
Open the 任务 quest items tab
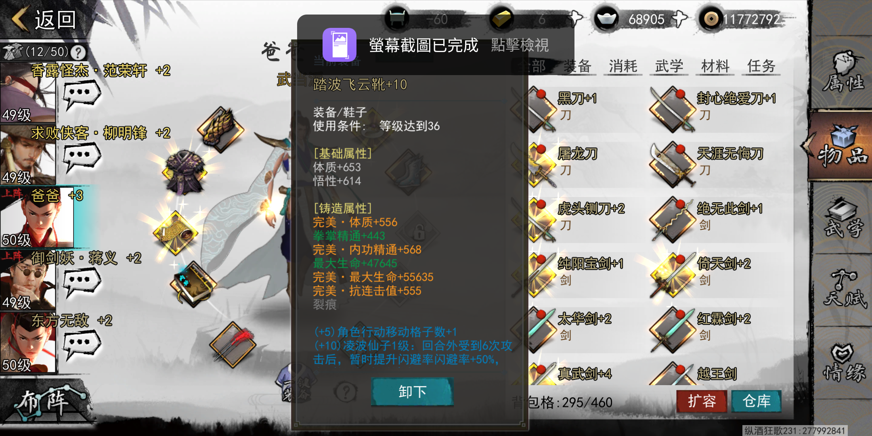(x=761, y=66)
